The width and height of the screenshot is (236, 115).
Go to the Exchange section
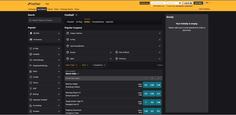tap(32, 9)
